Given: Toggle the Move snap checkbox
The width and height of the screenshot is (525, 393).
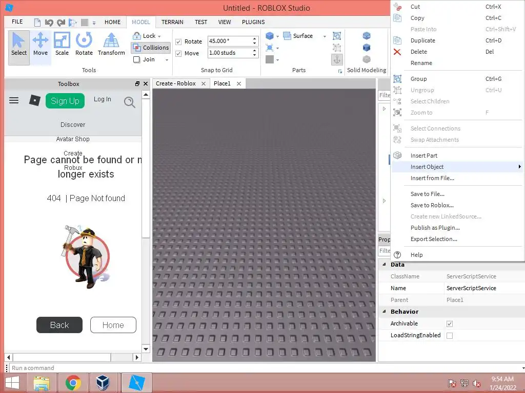Looking at the screenshot, I should (178, 53).
